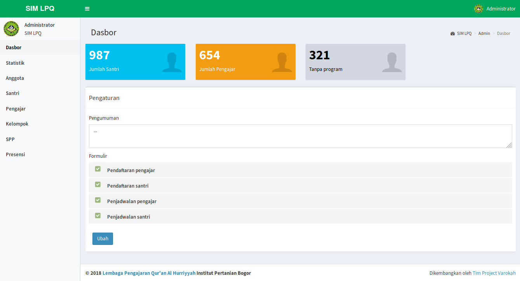
Task: Click the Tim Project Varokah link
Action: coord(494,273)
